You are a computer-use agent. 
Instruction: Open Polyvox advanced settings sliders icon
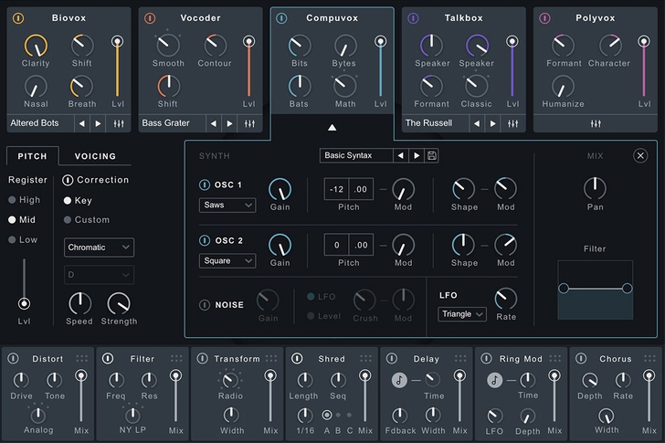tap(596, 122)
